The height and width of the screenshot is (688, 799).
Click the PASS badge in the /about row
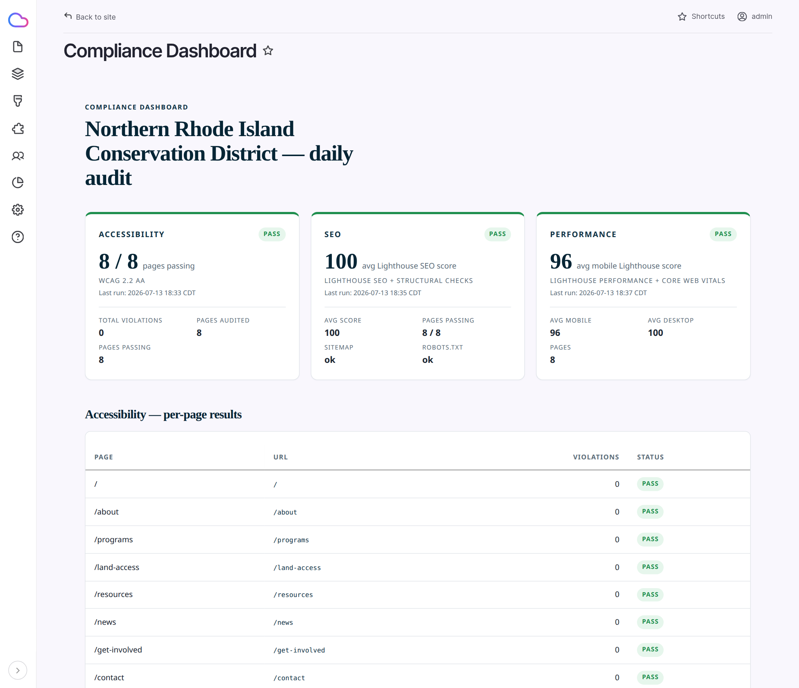point(650,511)
